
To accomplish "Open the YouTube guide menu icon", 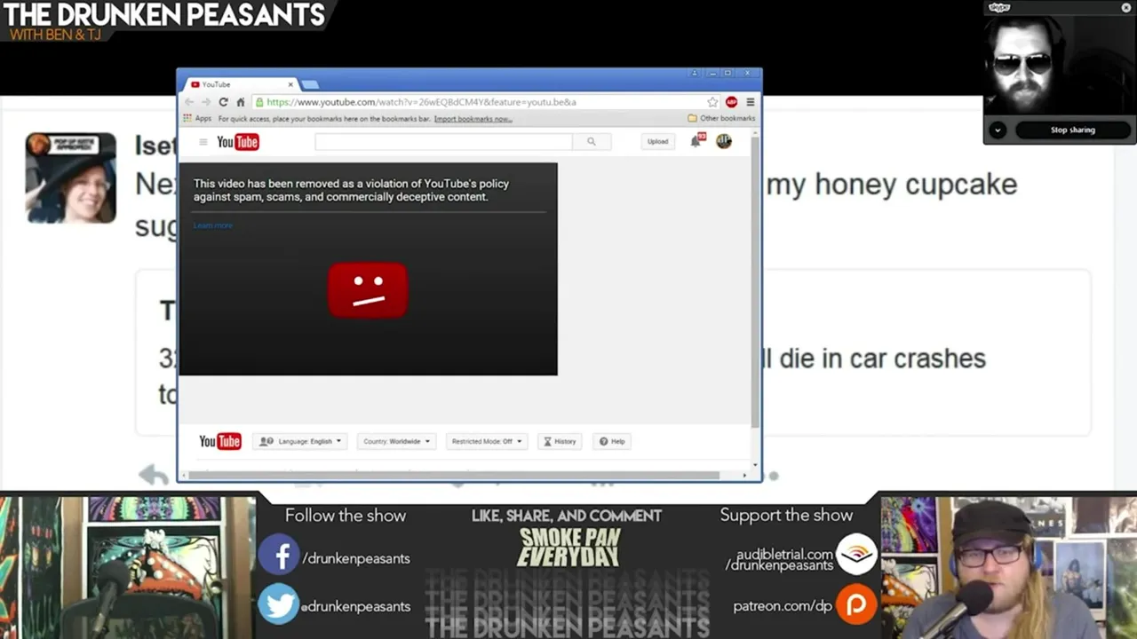I will click(x=203, y=142).
